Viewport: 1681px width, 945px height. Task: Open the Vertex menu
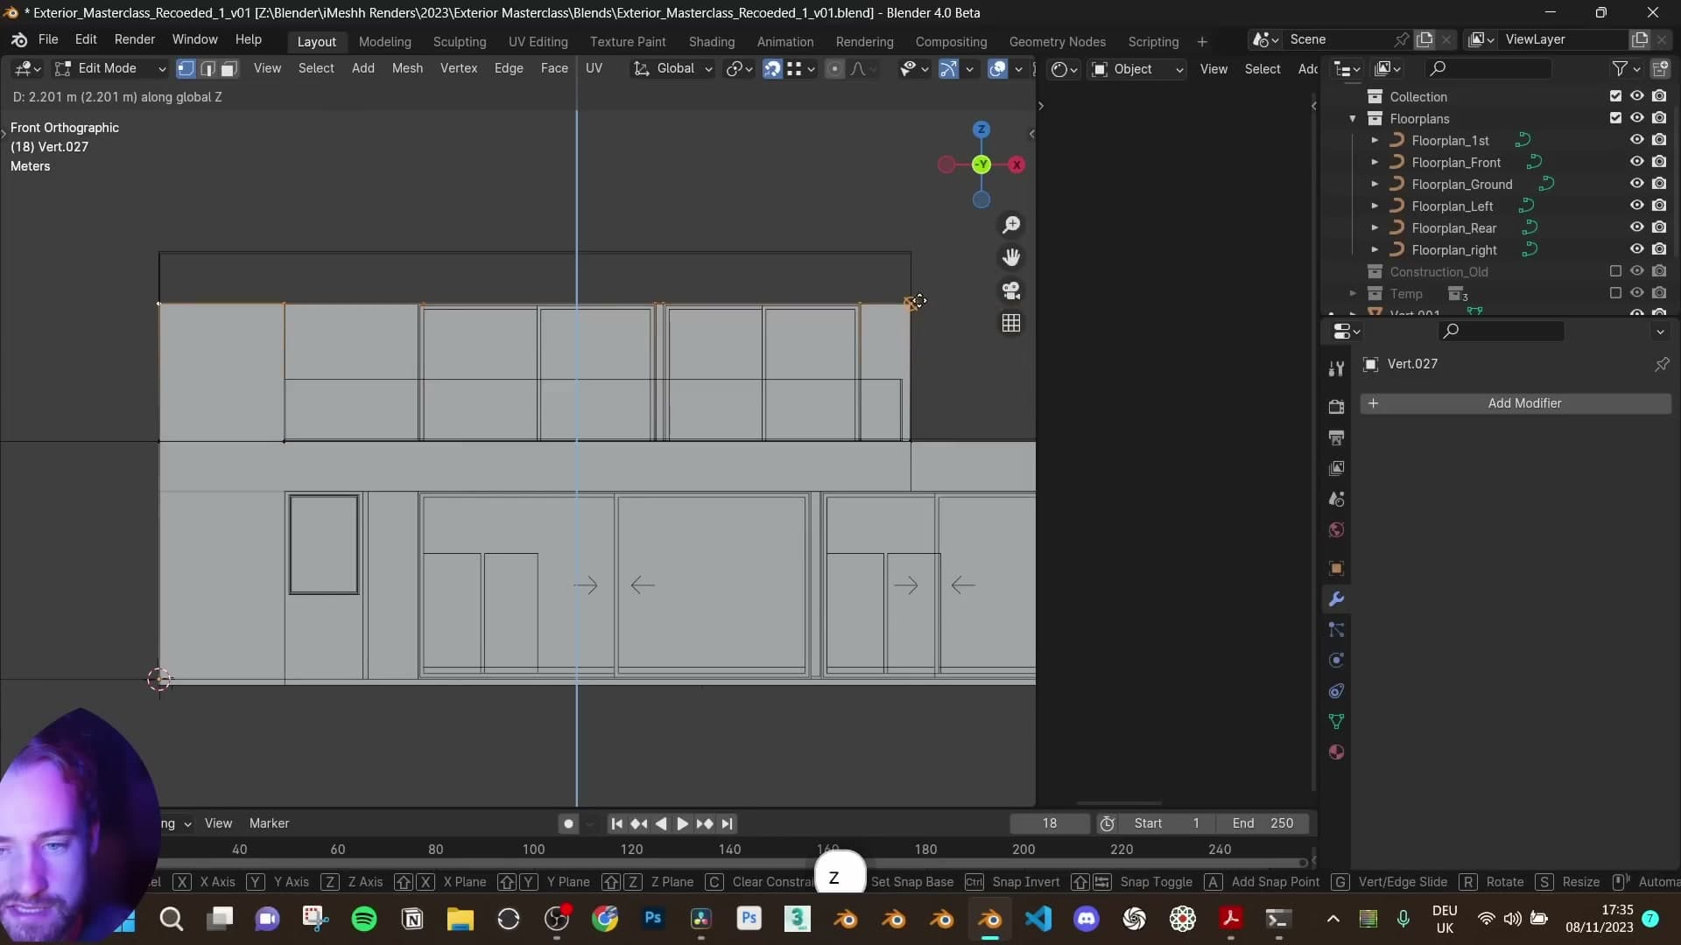coord(459,68)
